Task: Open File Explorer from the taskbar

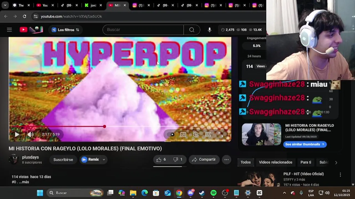Action: point(133,193)
